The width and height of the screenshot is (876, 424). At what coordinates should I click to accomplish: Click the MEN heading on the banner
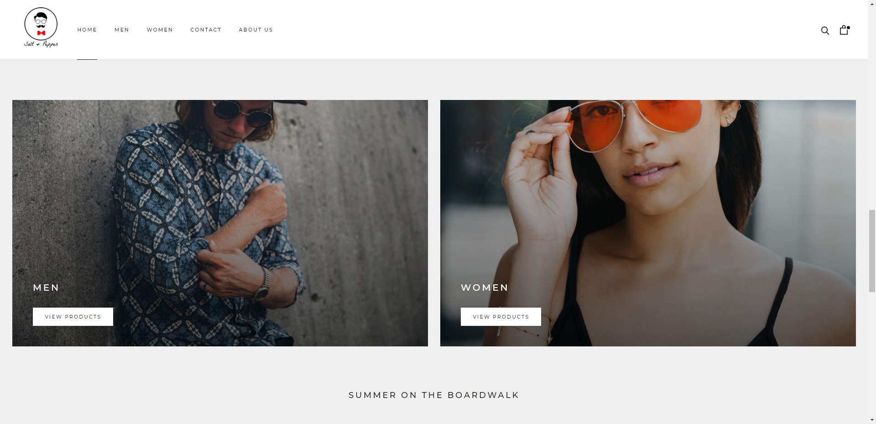(x=46, y=288)
